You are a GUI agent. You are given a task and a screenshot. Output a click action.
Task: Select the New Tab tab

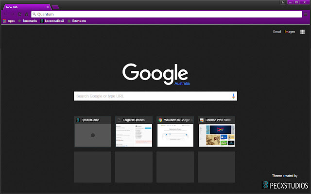[27, 7]
